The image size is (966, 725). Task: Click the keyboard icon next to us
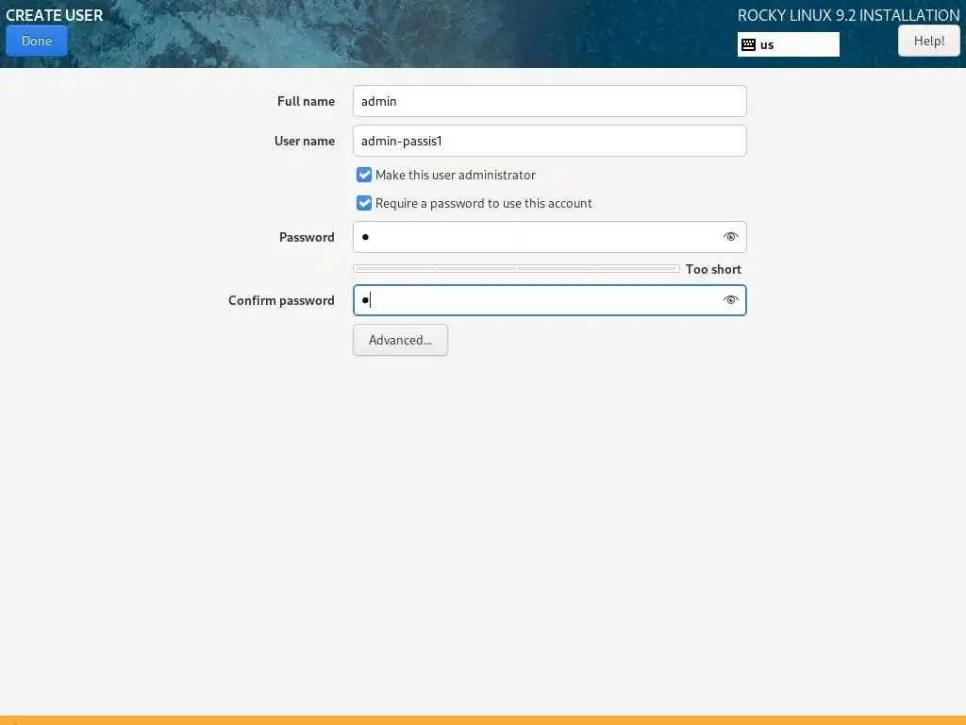(x=748, y=44)
